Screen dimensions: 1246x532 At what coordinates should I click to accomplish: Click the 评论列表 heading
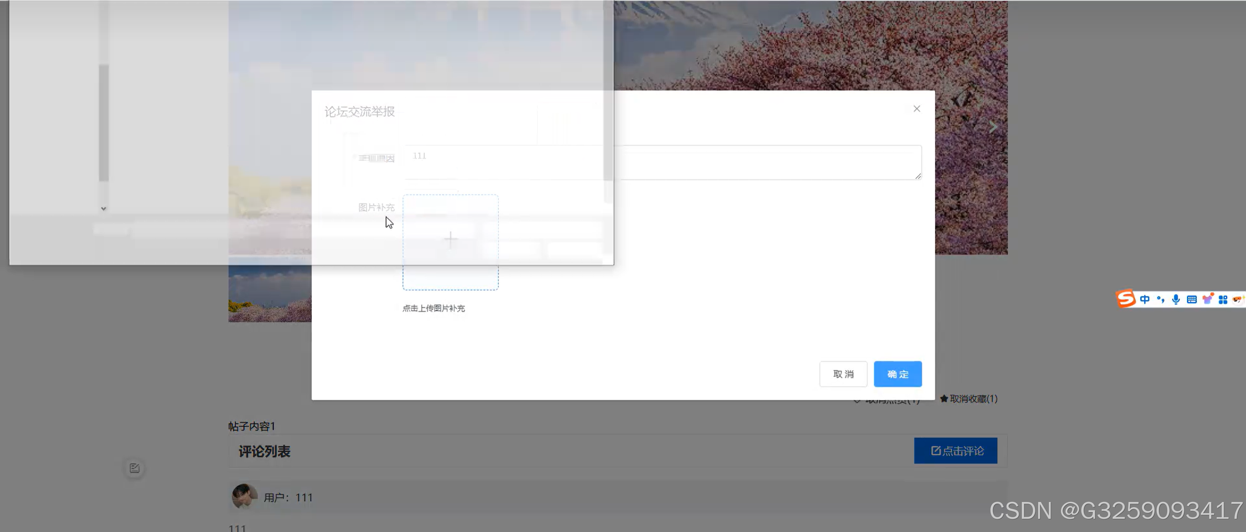click(x=264, y=451)
